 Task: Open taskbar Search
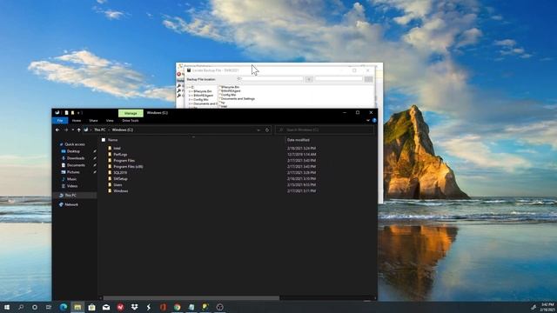point(21,307)
